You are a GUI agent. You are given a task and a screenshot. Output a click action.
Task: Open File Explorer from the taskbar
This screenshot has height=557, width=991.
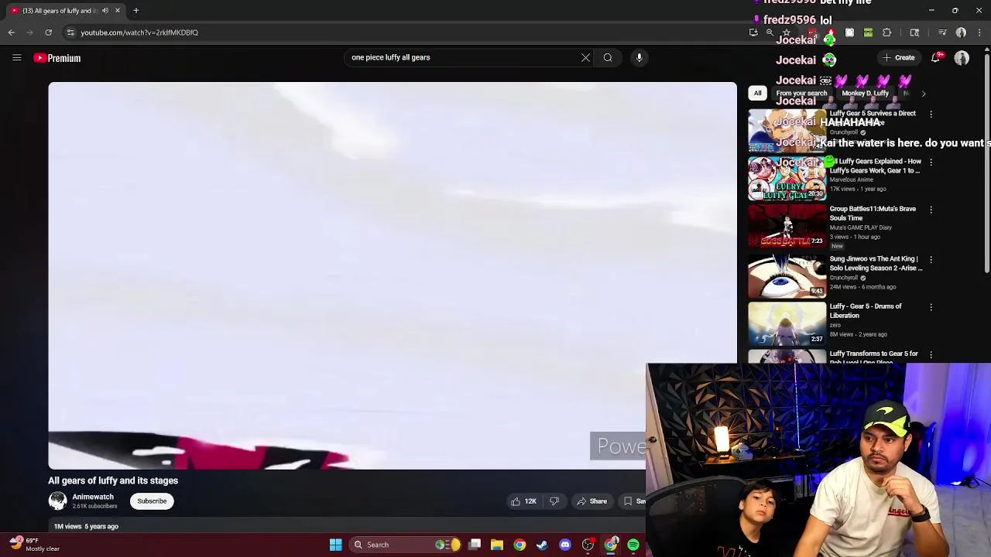pos(497,545)
